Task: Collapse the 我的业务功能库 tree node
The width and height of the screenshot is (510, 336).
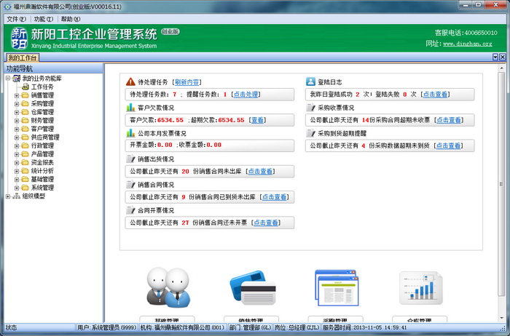Action: (x=8, y=79)
